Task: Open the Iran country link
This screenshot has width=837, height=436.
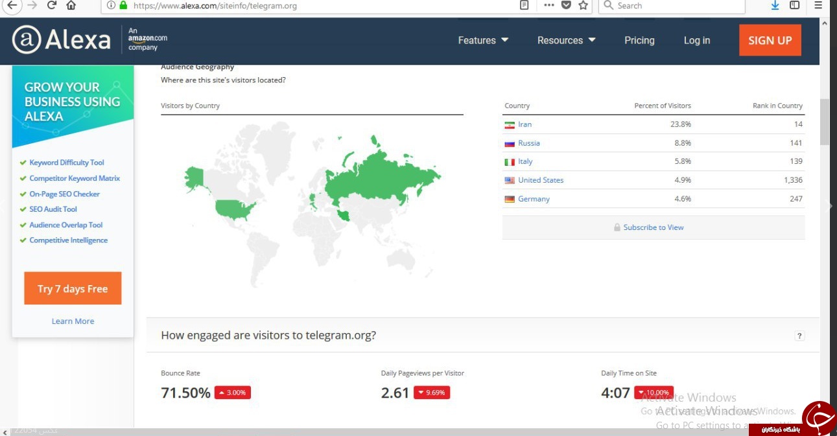Action: [525, 124]
